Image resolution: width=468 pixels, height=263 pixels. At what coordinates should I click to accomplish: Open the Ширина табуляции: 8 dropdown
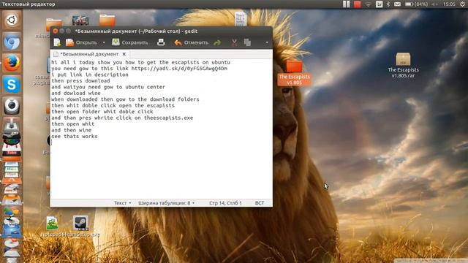click(166, 203)
